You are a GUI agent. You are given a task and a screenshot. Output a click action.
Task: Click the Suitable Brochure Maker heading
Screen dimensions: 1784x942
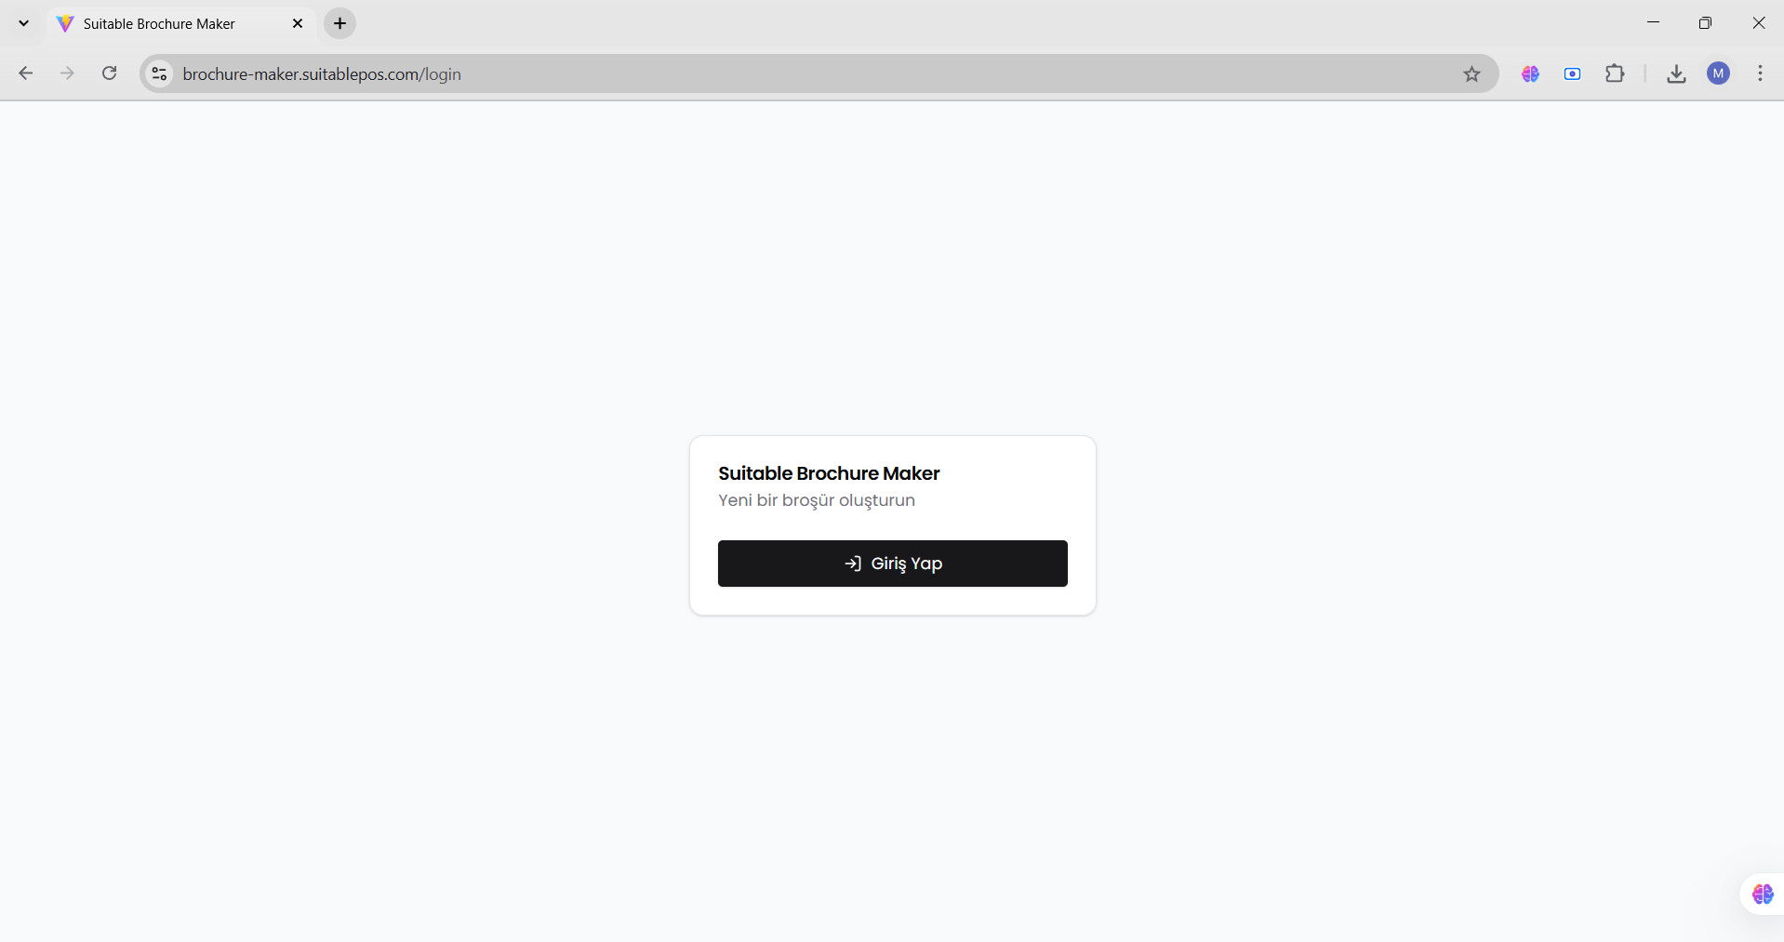click(829, 473)
